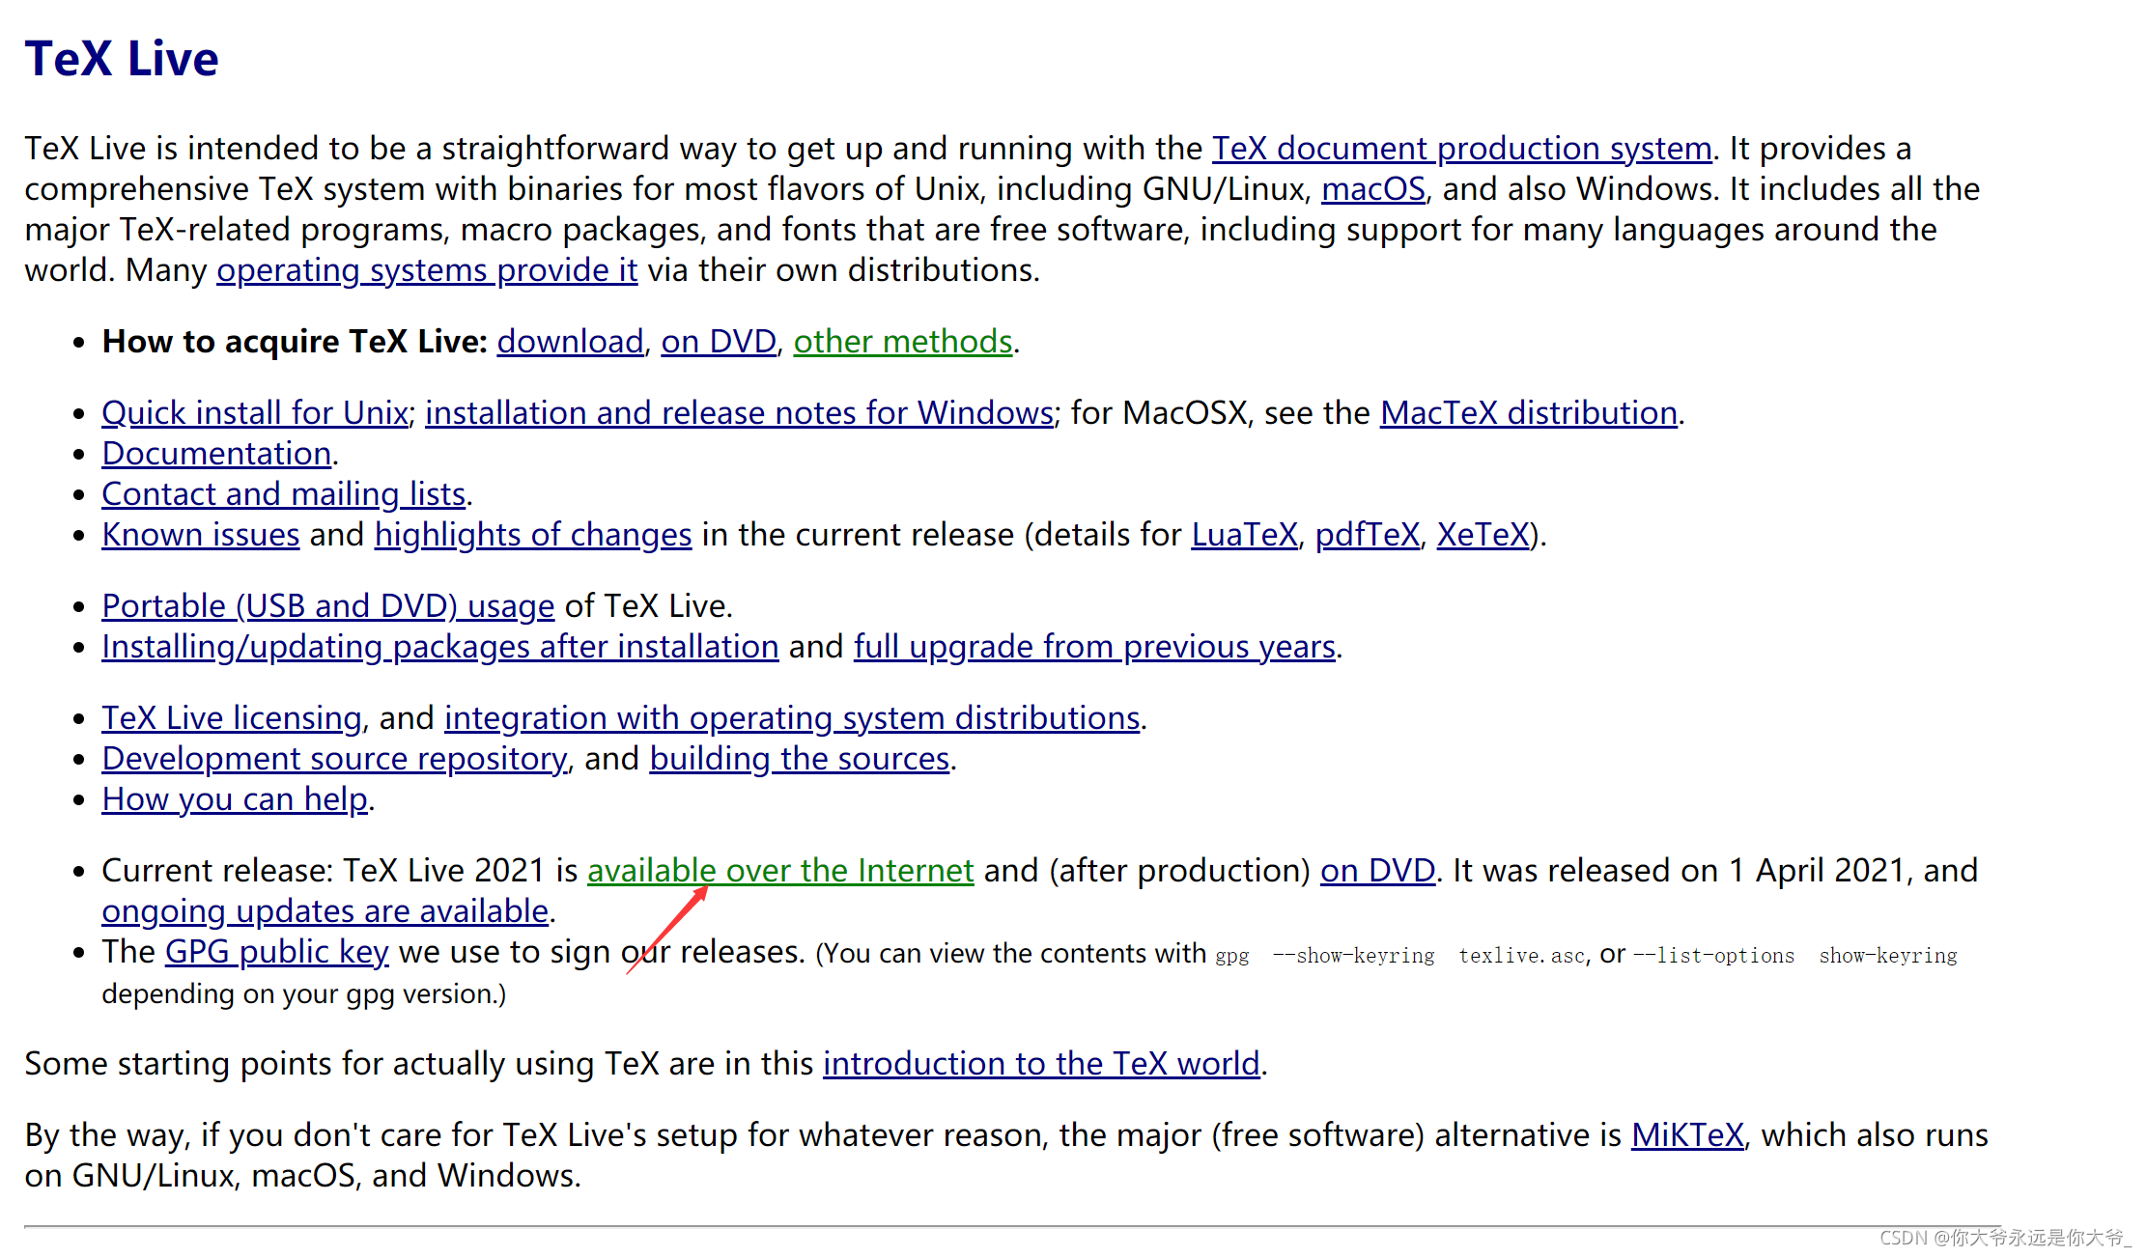The height and width of the screenshot is (1257, 2147).
Task: Open the GPG public key link
Action: [276, 952]
